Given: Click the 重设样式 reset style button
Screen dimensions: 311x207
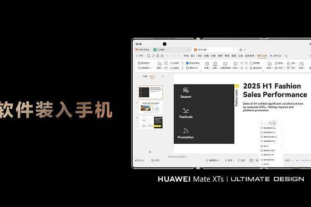Looking at the screenshot, I should click(x=256, y=68).
